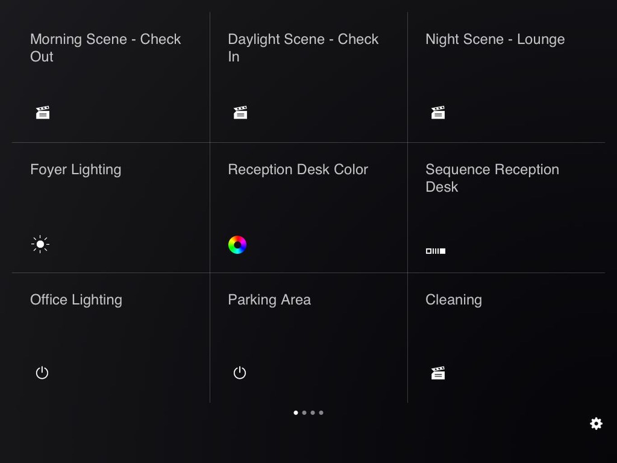Run the Cleaning scene clapperboard icon
This screenshot has height=463, width=617.
pos(438,373)
